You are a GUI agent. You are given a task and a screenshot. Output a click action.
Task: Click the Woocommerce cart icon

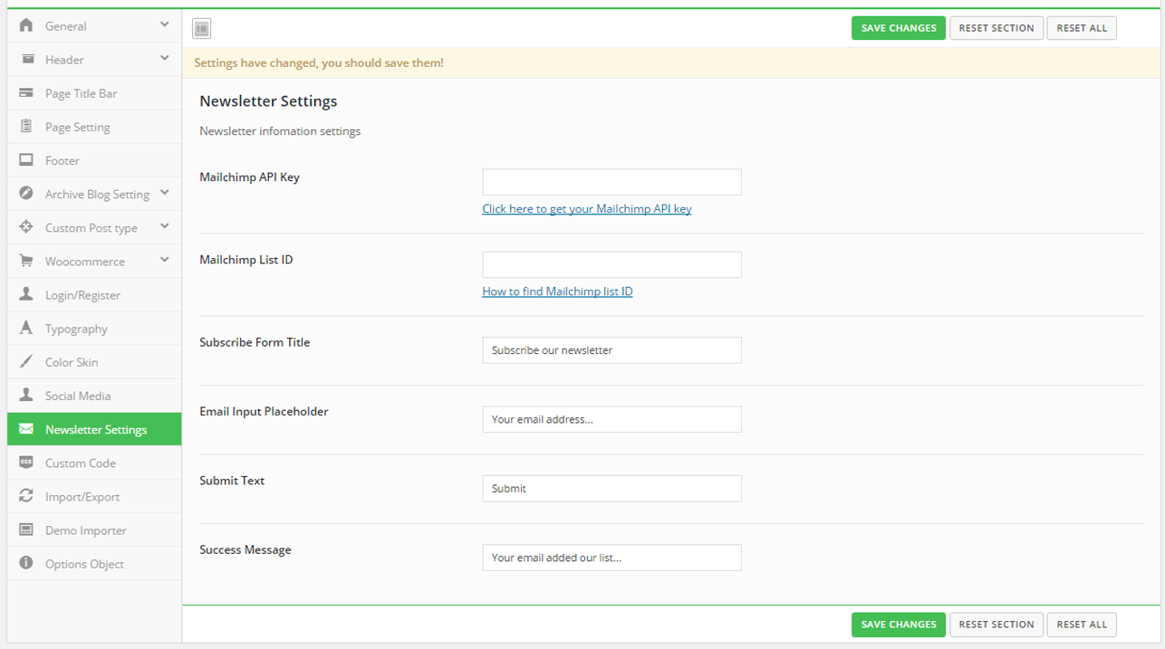(x=26, y=261)
